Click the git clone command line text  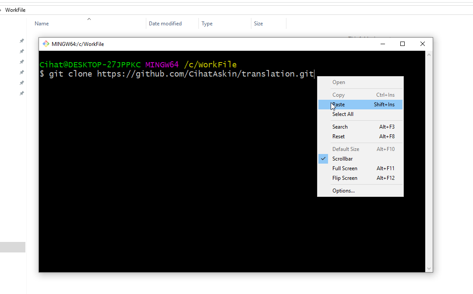tap(181, 74)
